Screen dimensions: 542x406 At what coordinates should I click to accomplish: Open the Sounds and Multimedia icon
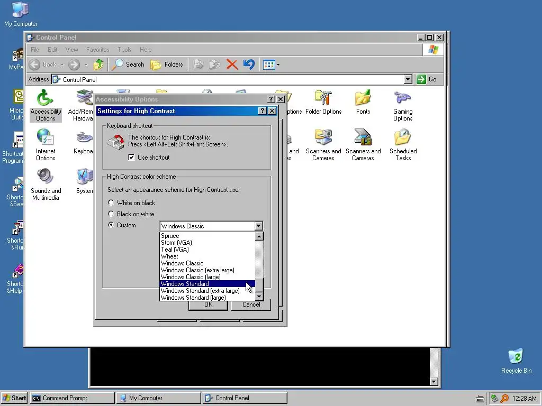coord(46,184)
